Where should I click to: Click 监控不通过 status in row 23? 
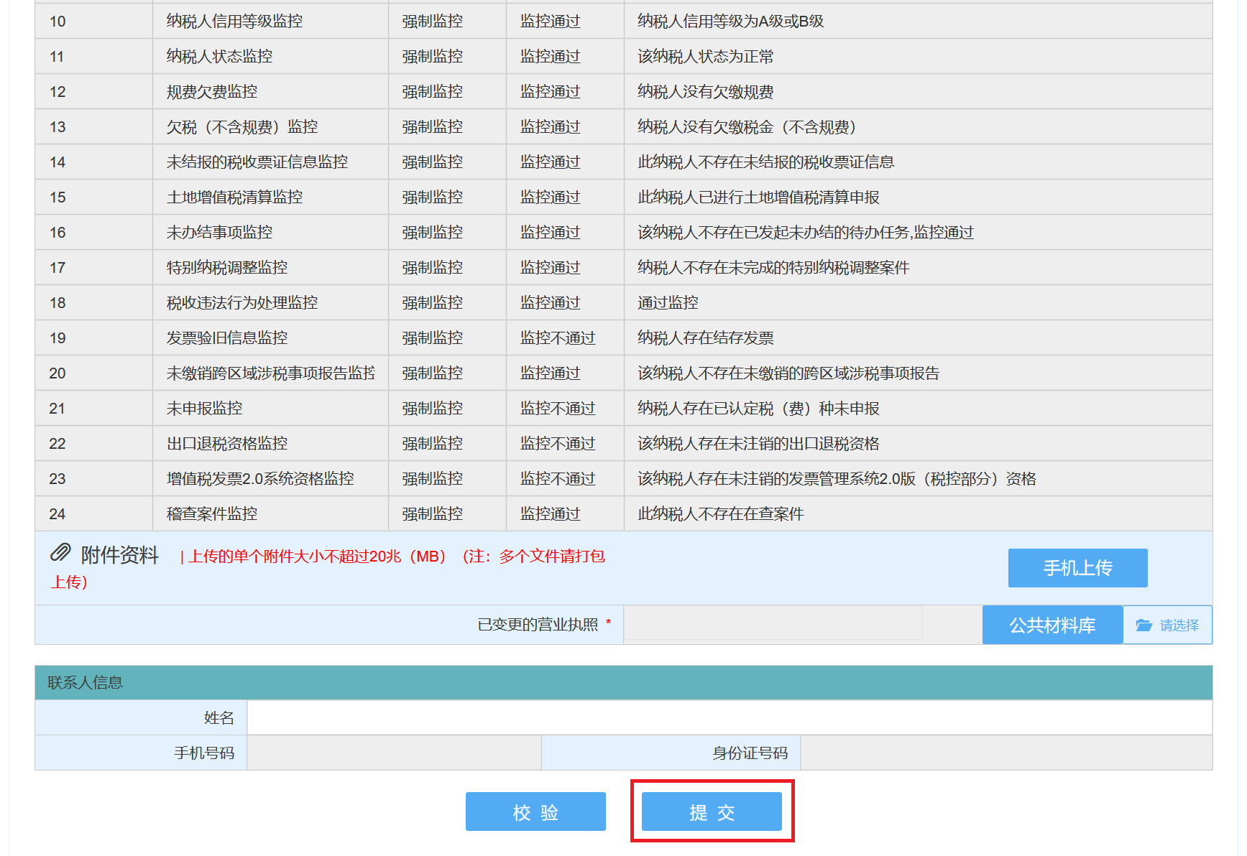[x=558, y=478]
